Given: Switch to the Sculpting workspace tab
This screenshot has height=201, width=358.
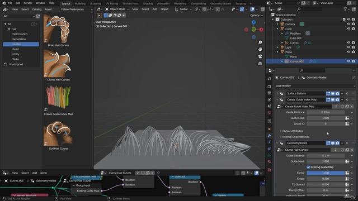Looking at the screenshot, I should pyautogui.click(x=96, y=4).
